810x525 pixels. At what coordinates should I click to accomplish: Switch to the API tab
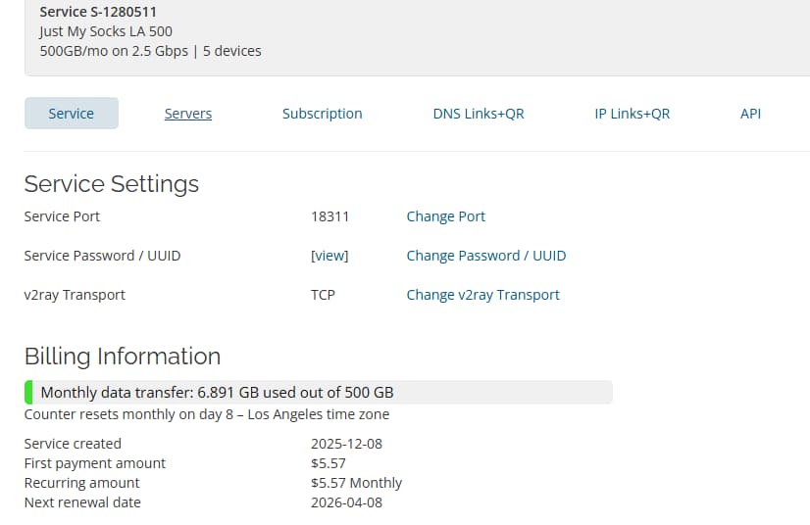[750, 114]
